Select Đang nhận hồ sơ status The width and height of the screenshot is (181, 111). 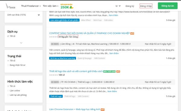coord(8,65)
